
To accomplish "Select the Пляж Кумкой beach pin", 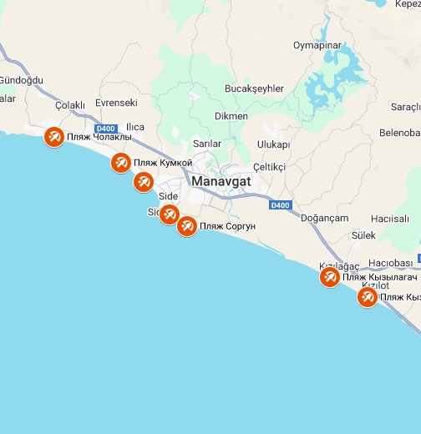I will [121, 163].
